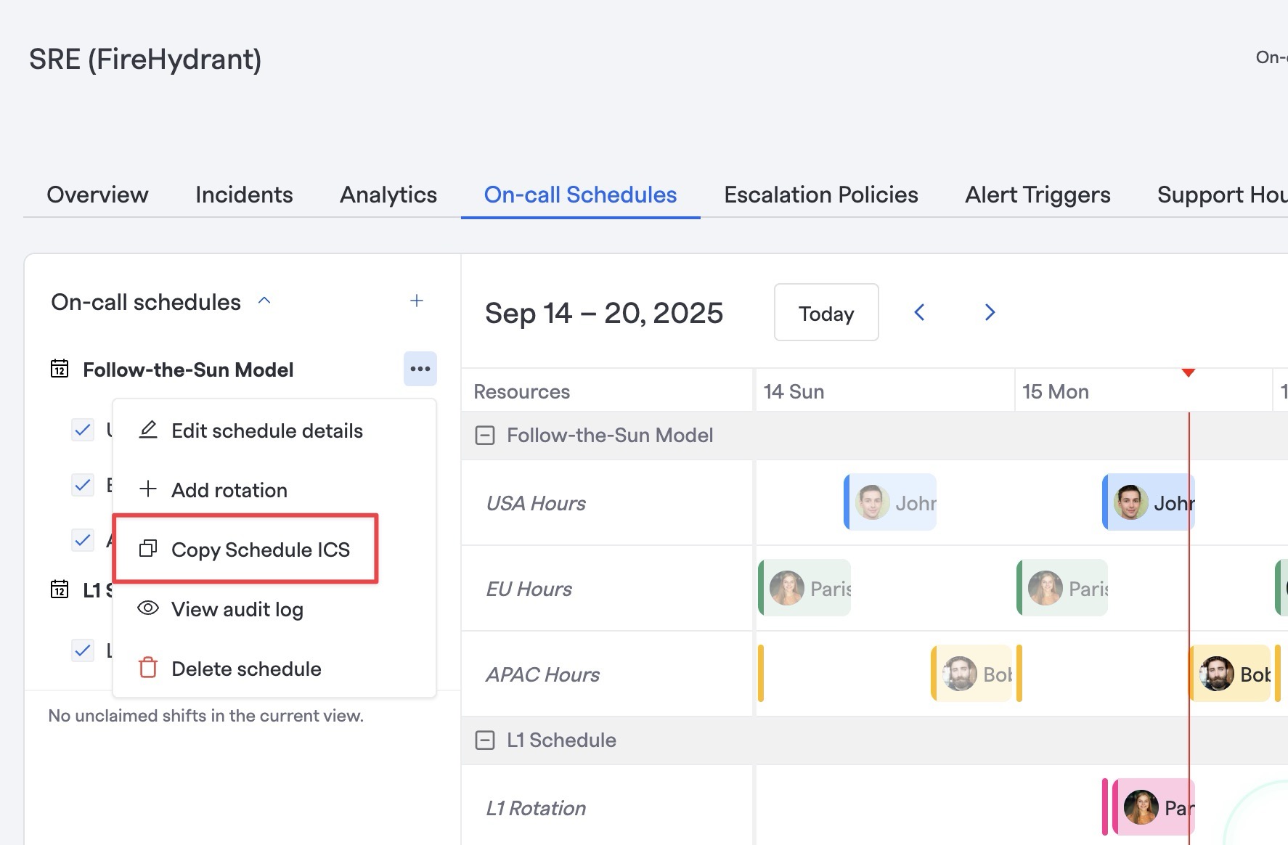Collapse the L1 Schedule resource group

(x=485, y=740)
